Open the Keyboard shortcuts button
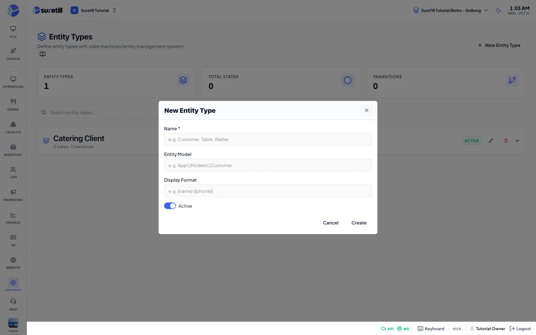Viewport: 536px width, 335px height. (x=431, y=329)
